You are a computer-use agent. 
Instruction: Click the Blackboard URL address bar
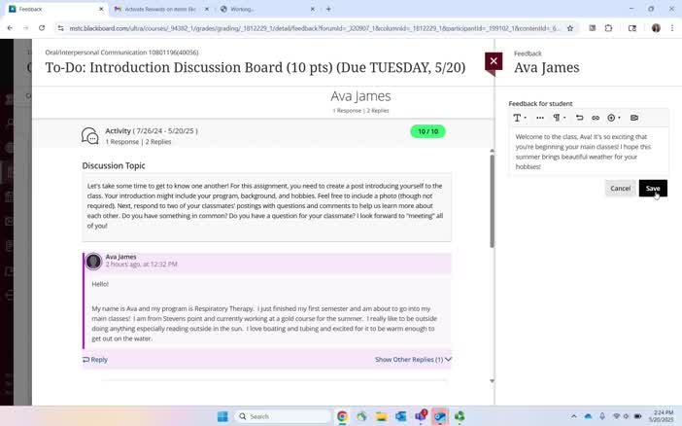tap(315, 28)
